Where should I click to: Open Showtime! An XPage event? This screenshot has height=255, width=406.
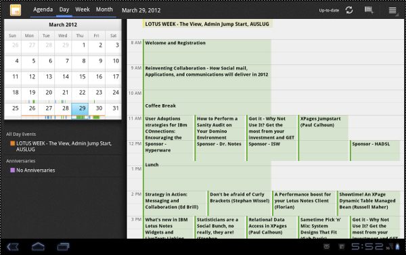pos(369,204)
